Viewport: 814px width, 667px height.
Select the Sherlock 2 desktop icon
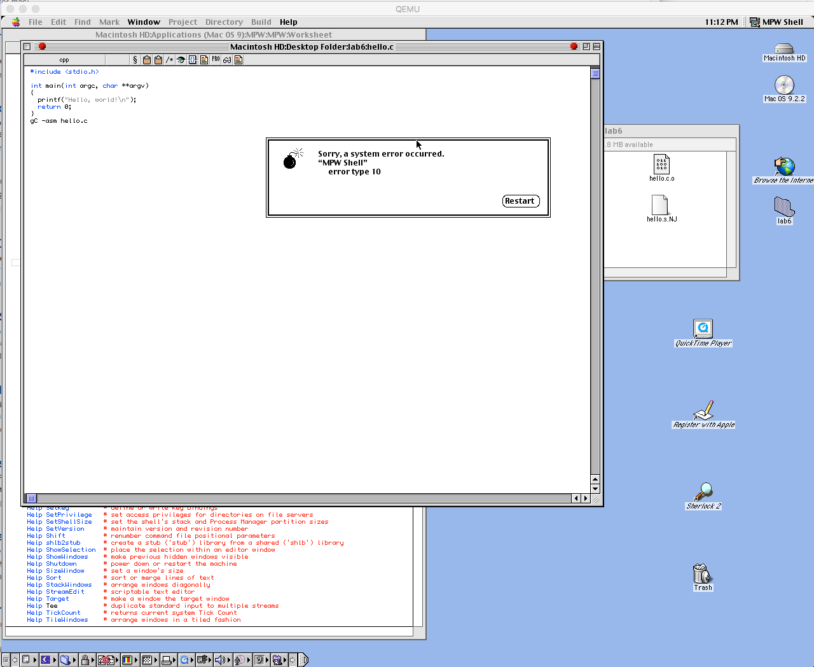[x=703, y=491]
